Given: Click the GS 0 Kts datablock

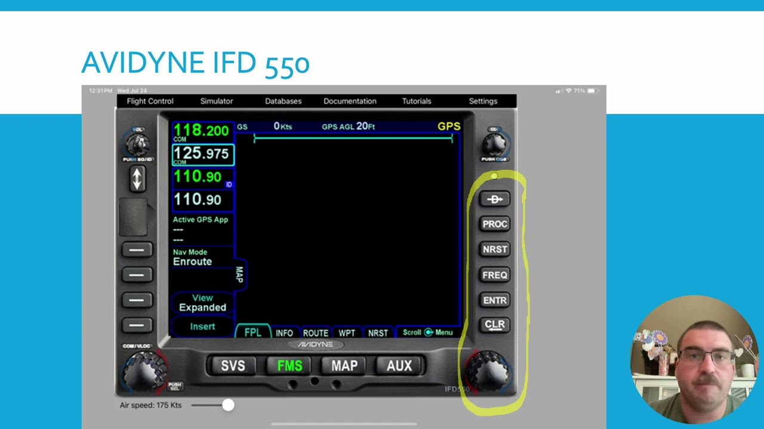Looking at the screenshot, I should [264, 126].
